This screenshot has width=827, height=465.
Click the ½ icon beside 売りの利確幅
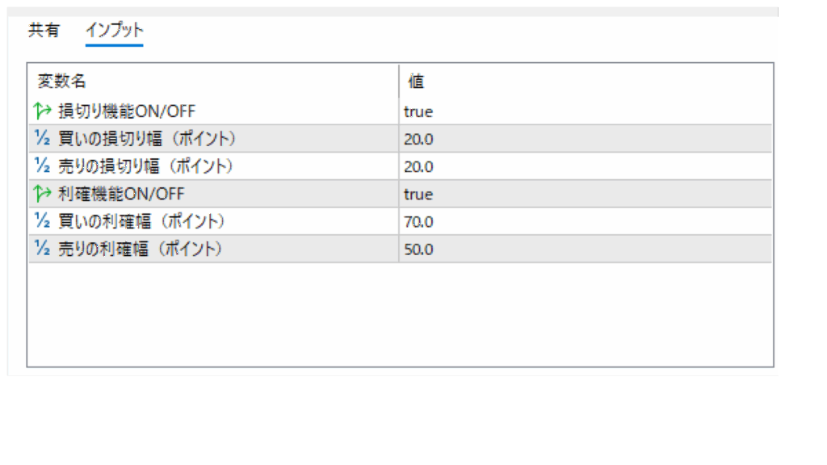[x=43, y=249]
